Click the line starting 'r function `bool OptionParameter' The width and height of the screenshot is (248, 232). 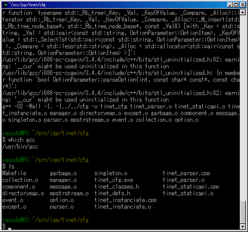tap(121, 80)
